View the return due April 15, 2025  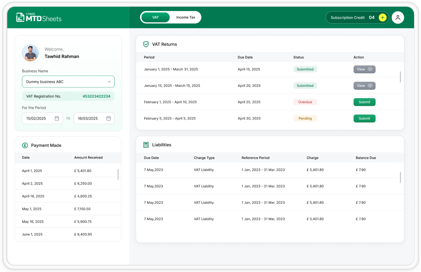[364, 69]
